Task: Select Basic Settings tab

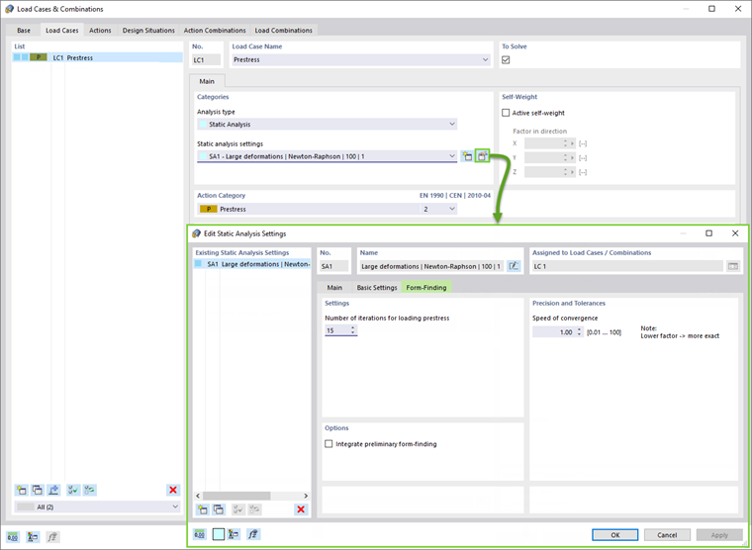Action: tap(376, 288)
